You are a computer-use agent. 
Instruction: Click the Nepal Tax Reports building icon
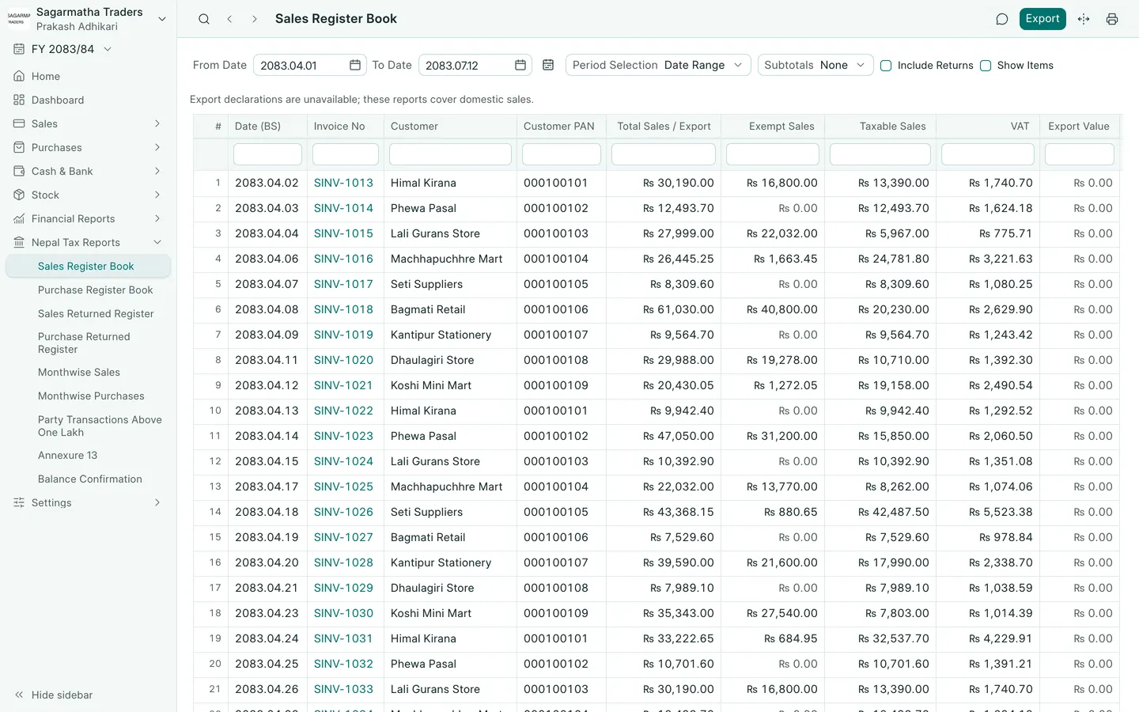19,242
